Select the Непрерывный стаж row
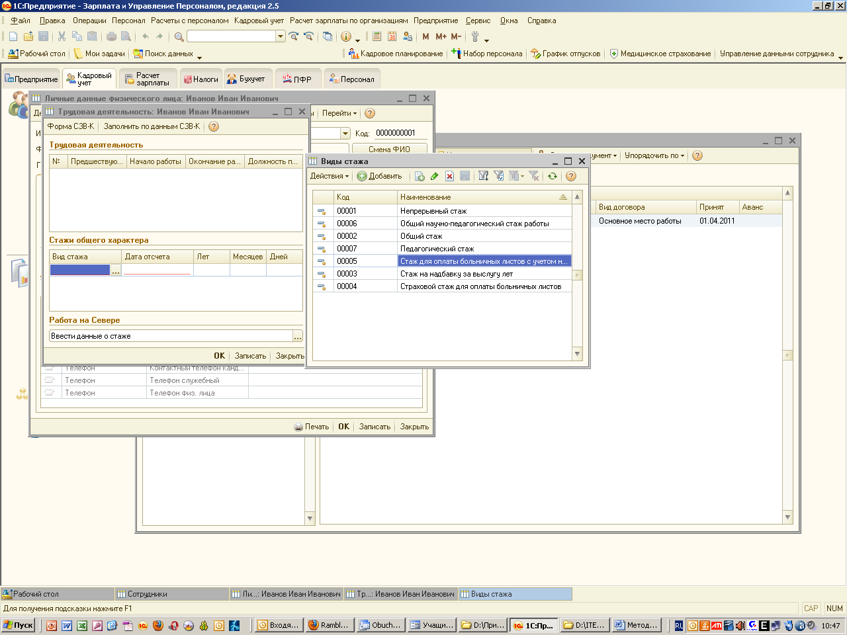 pos(442,211)
